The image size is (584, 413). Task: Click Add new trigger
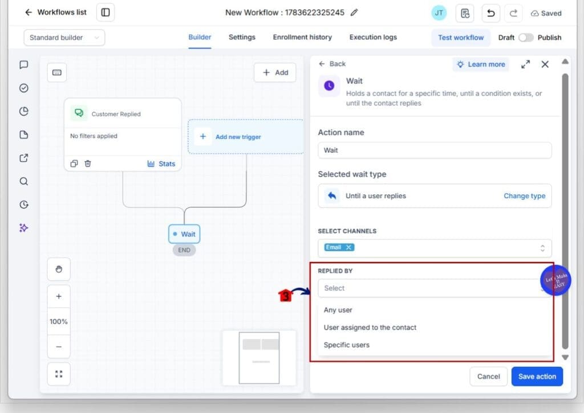[x=245, y=137]
